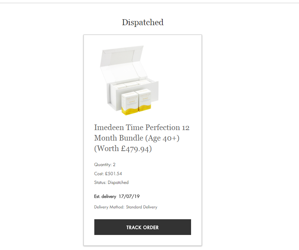299x250 pixels.
Task: Click the Delivery Method label
Action: 109,207
